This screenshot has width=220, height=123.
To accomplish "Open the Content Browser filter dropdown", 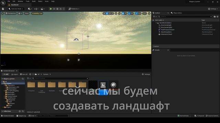I will pyautogui.click(x=29, y=78).
